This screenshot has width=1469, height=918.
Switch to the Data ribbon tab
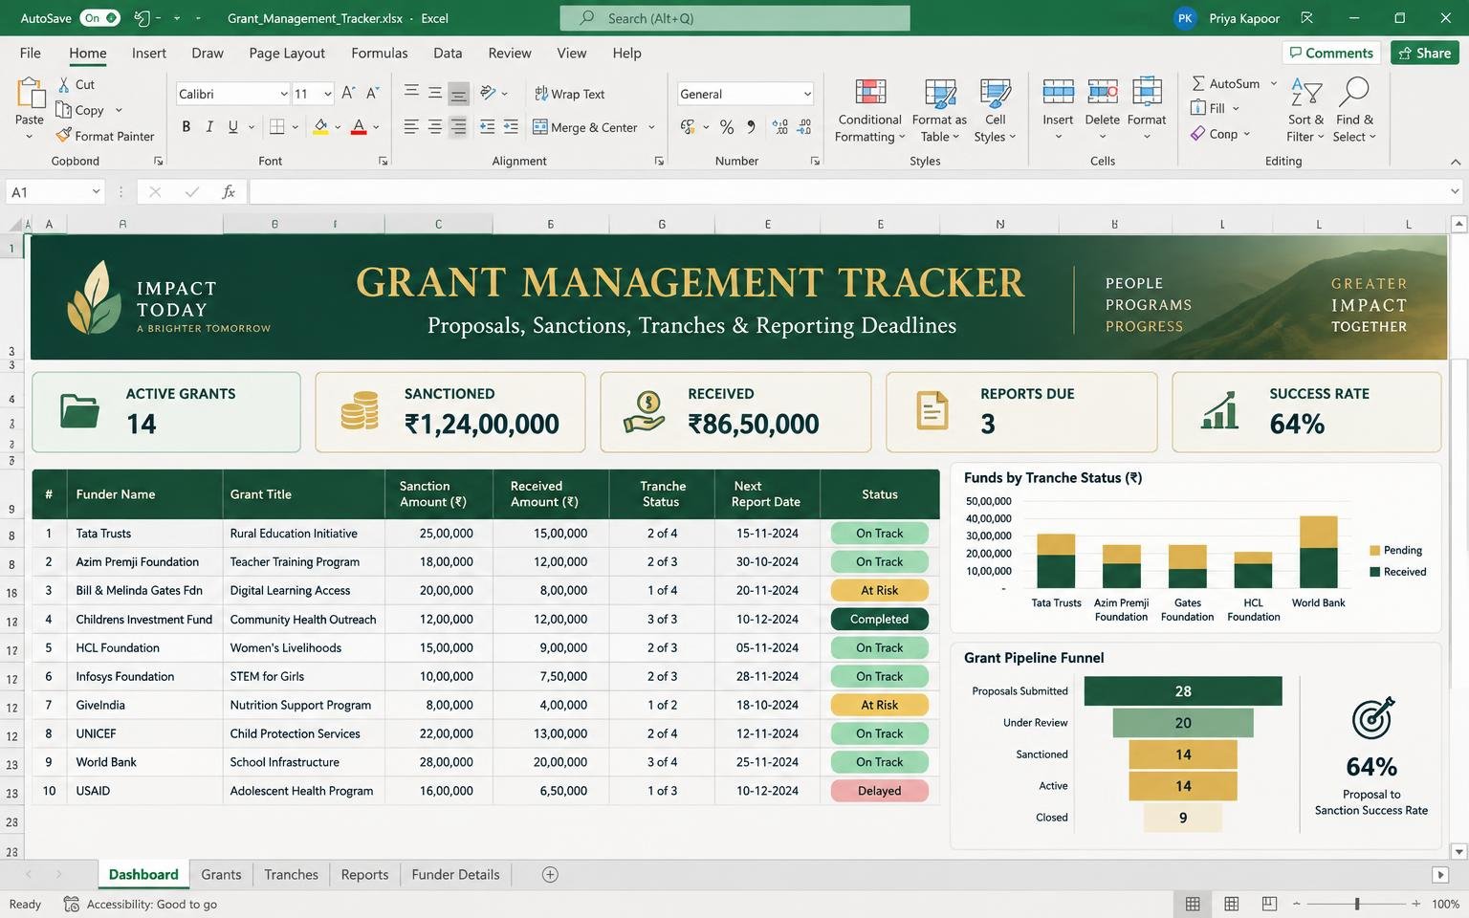[x=448, y=53]
